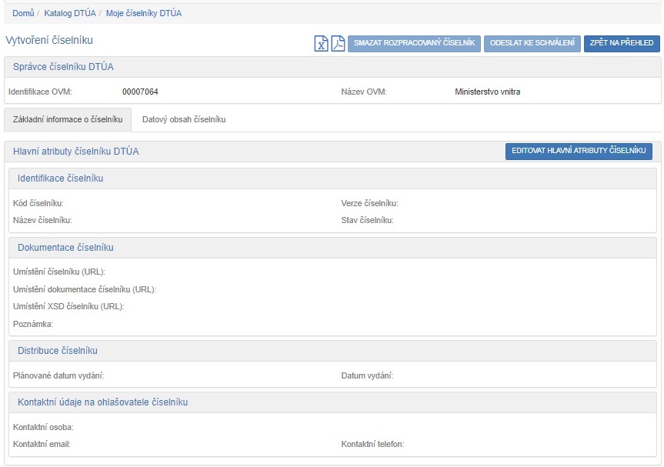
Task: Click Umístění XSD číselníku (URL) label
Action: click(68, 306)
